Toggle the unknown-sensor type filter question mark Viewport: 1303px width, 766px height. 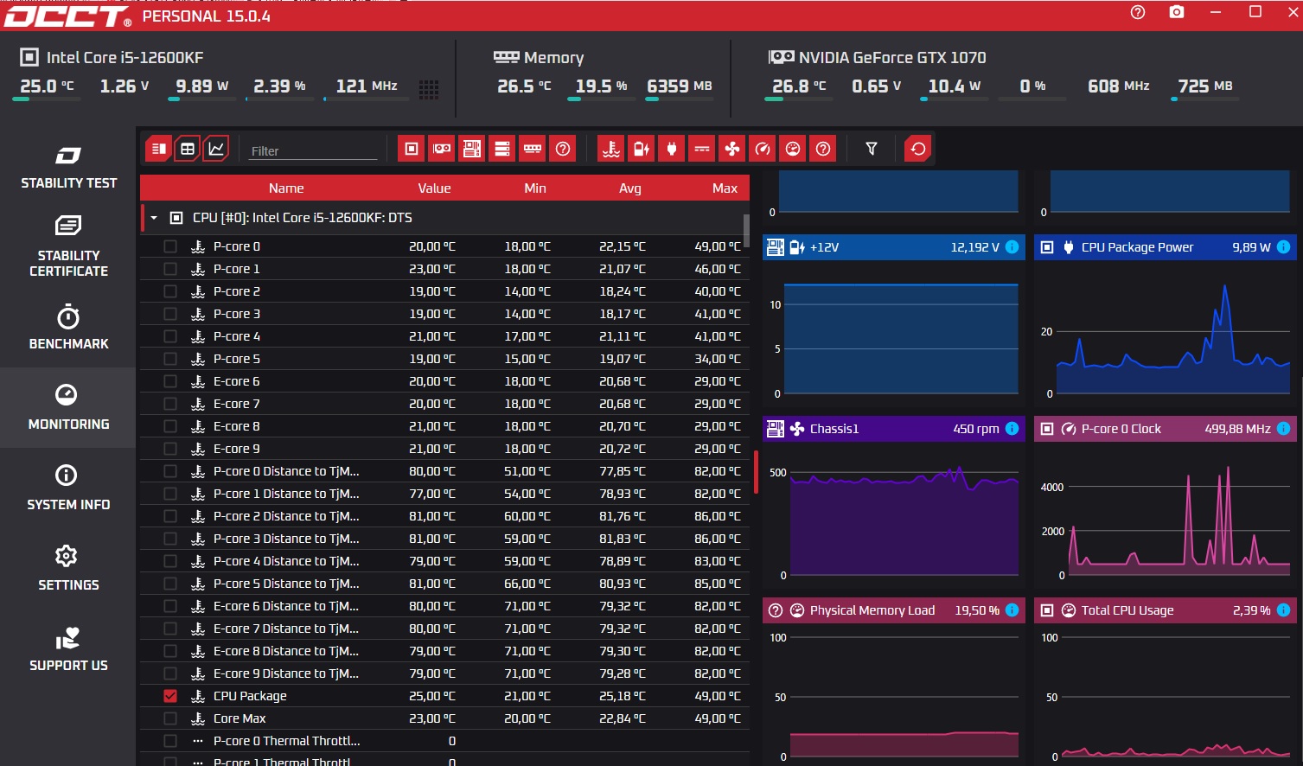(823, 149)
